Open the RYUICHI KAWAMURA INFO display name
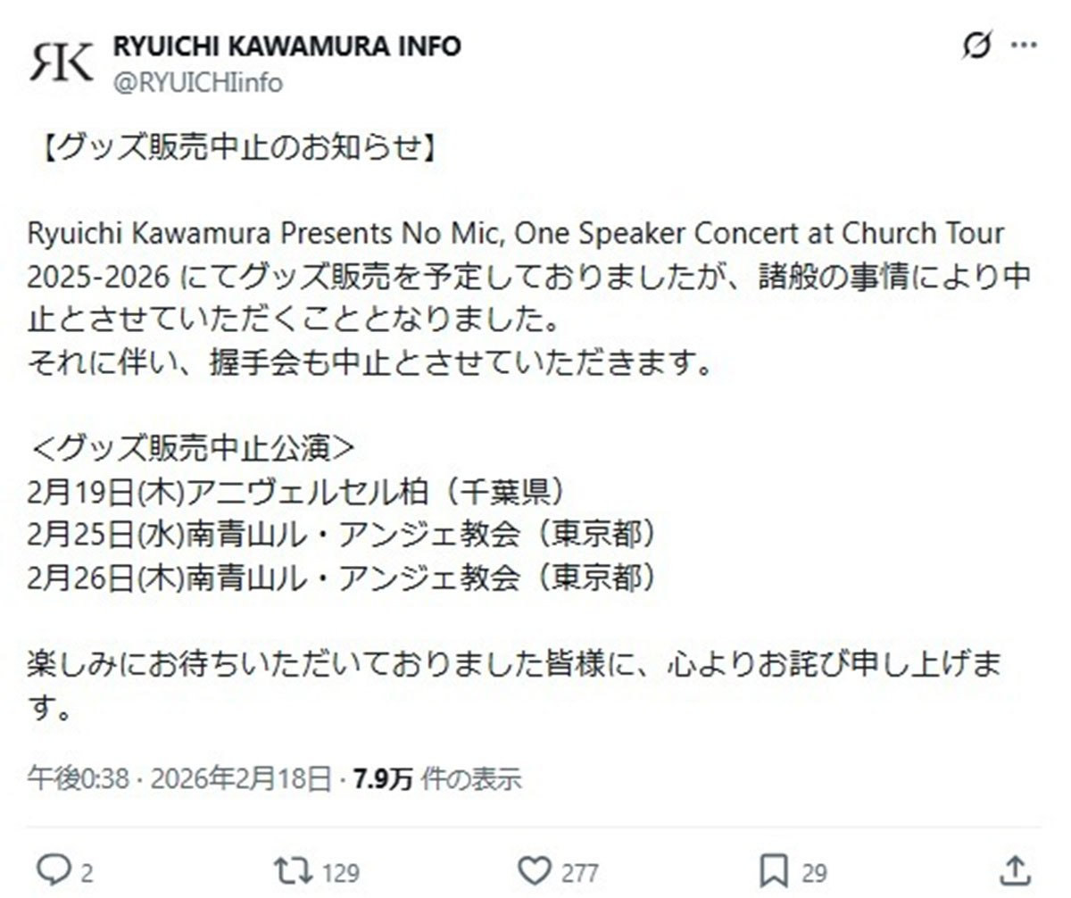The height and width of the screenshot is (898, 1071). pyautogui.click(x=286, y=46)
